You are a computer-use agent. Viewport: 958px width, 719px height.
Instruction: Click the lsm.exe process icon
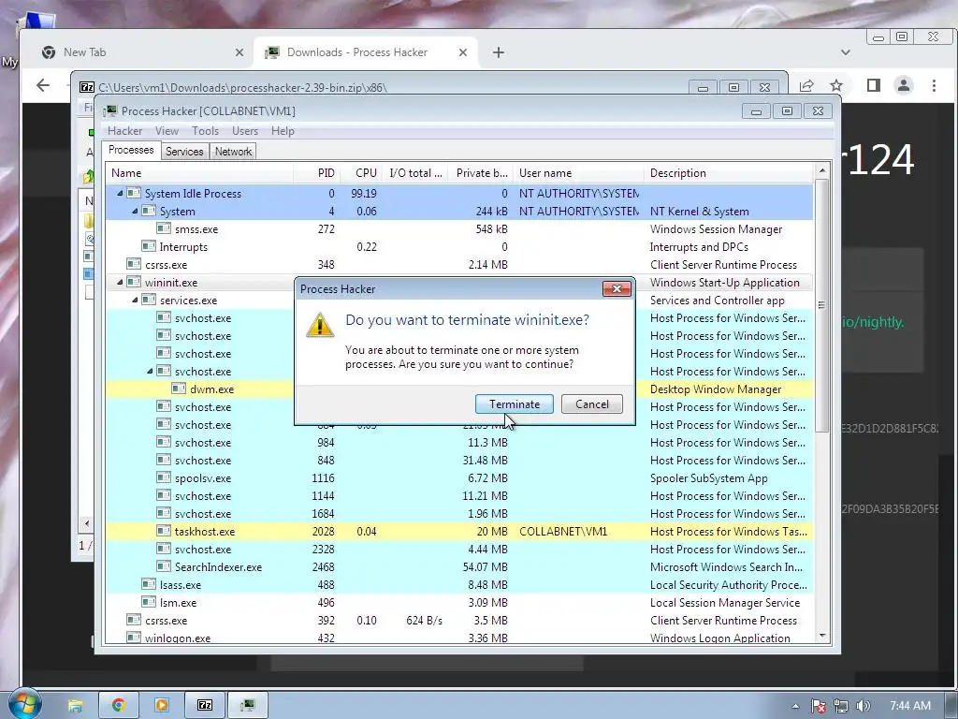(x=149, y=602)
